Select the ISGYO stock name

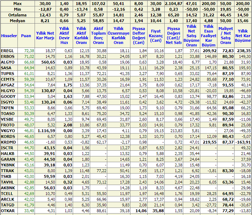point(7,102)
